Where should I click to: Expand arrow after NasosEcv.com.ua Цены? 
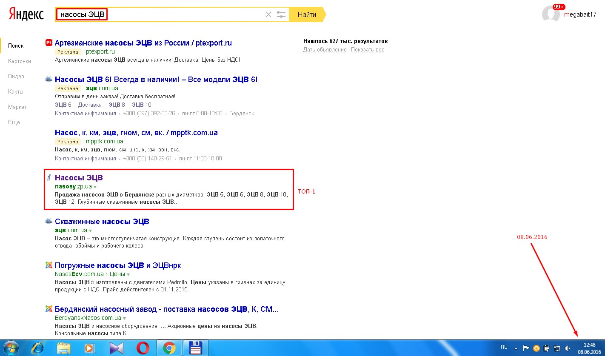click(129, 275)
